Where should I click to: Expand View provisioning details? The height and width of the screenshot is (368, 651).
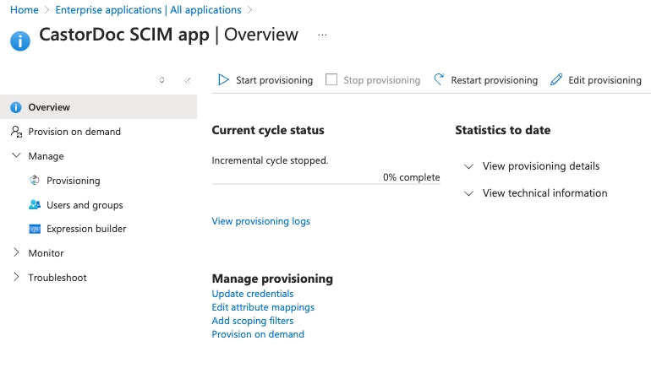[x=469, y=166]
